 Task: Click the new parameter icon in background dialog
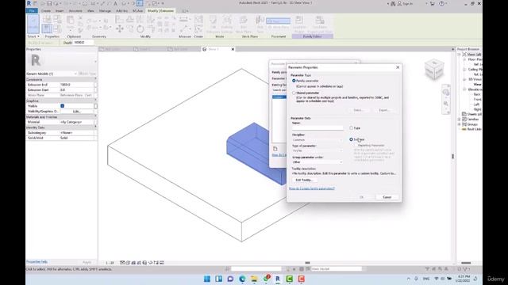click(x=275, y=149)
